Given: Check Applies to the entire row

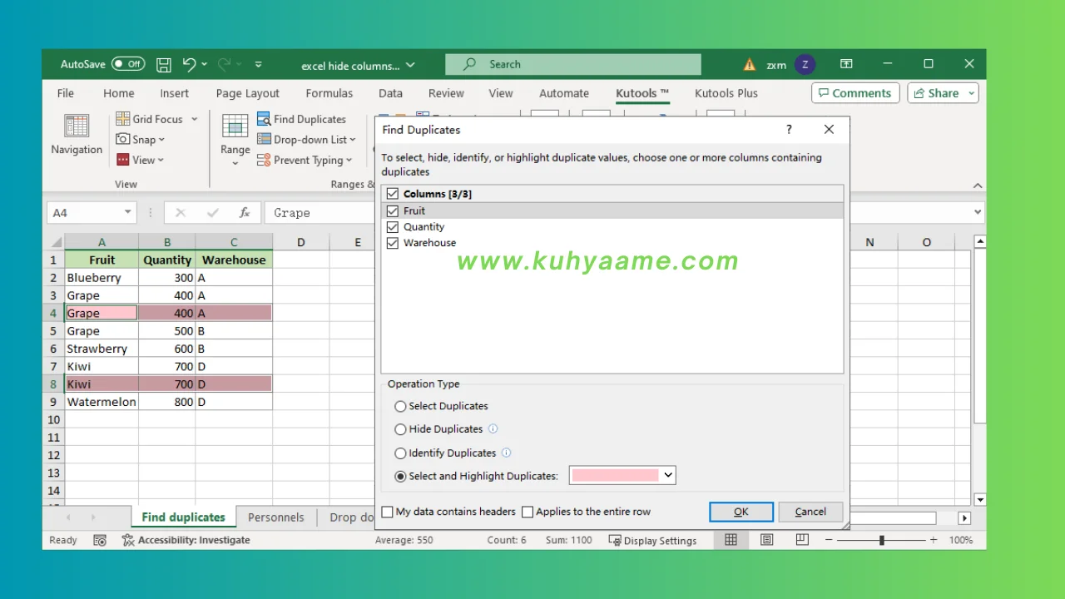Looking at the screenshot, I should [528, 512].
